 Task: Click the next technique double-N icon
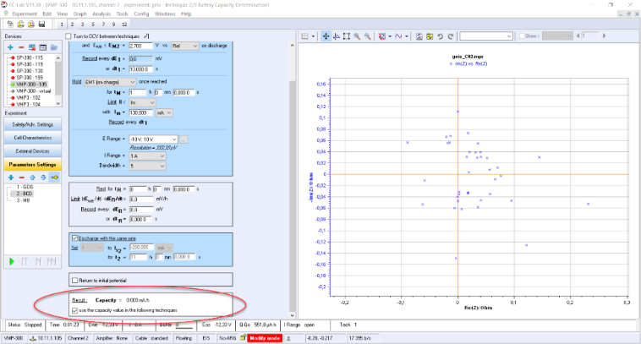[52, 261]
